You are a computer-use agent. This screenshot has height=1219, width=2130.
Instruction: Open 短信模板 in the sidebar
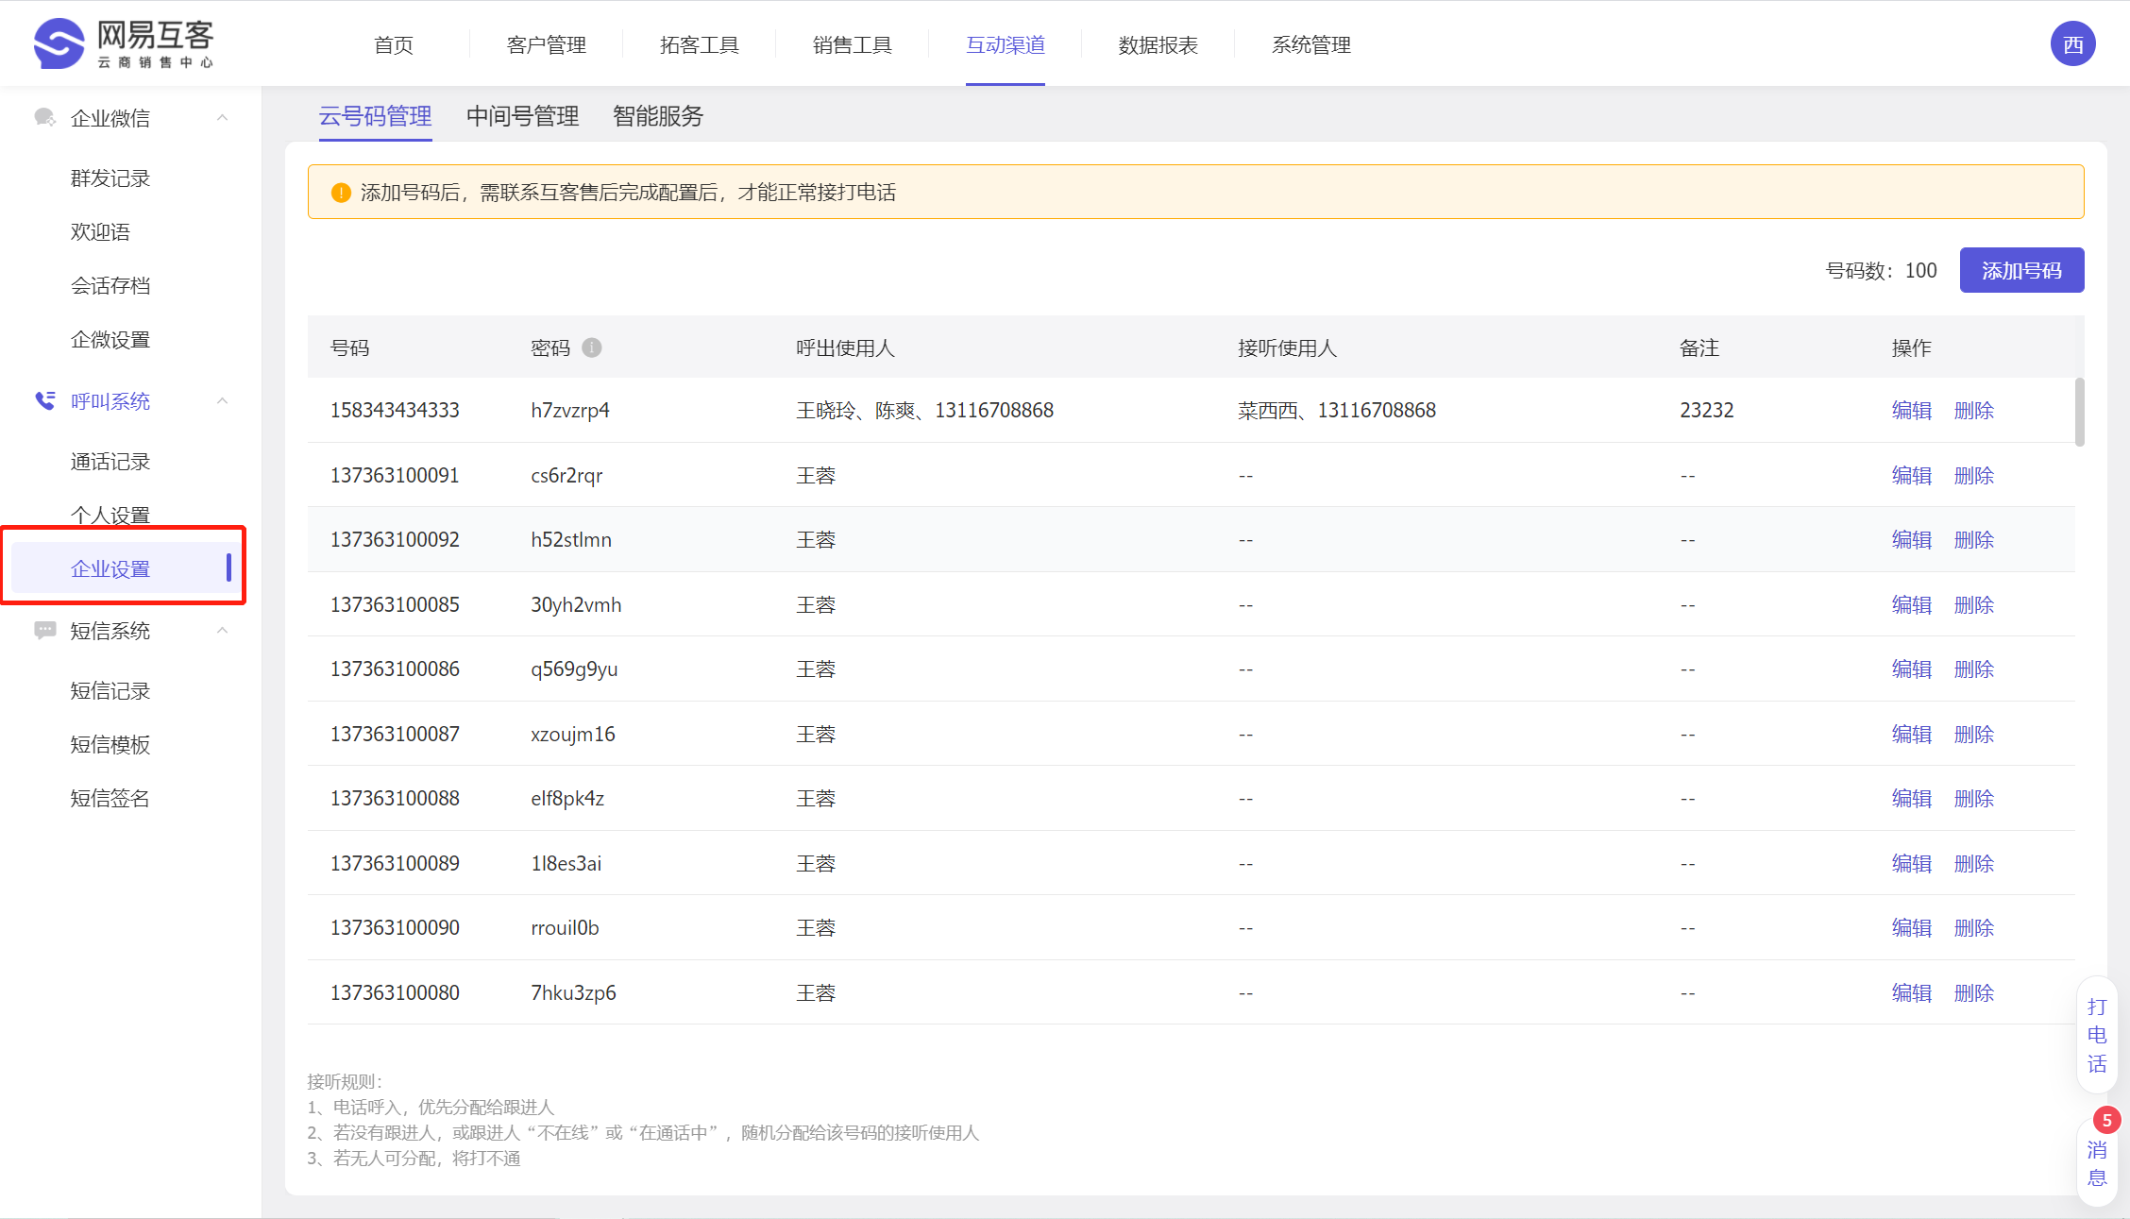[110, 745]
